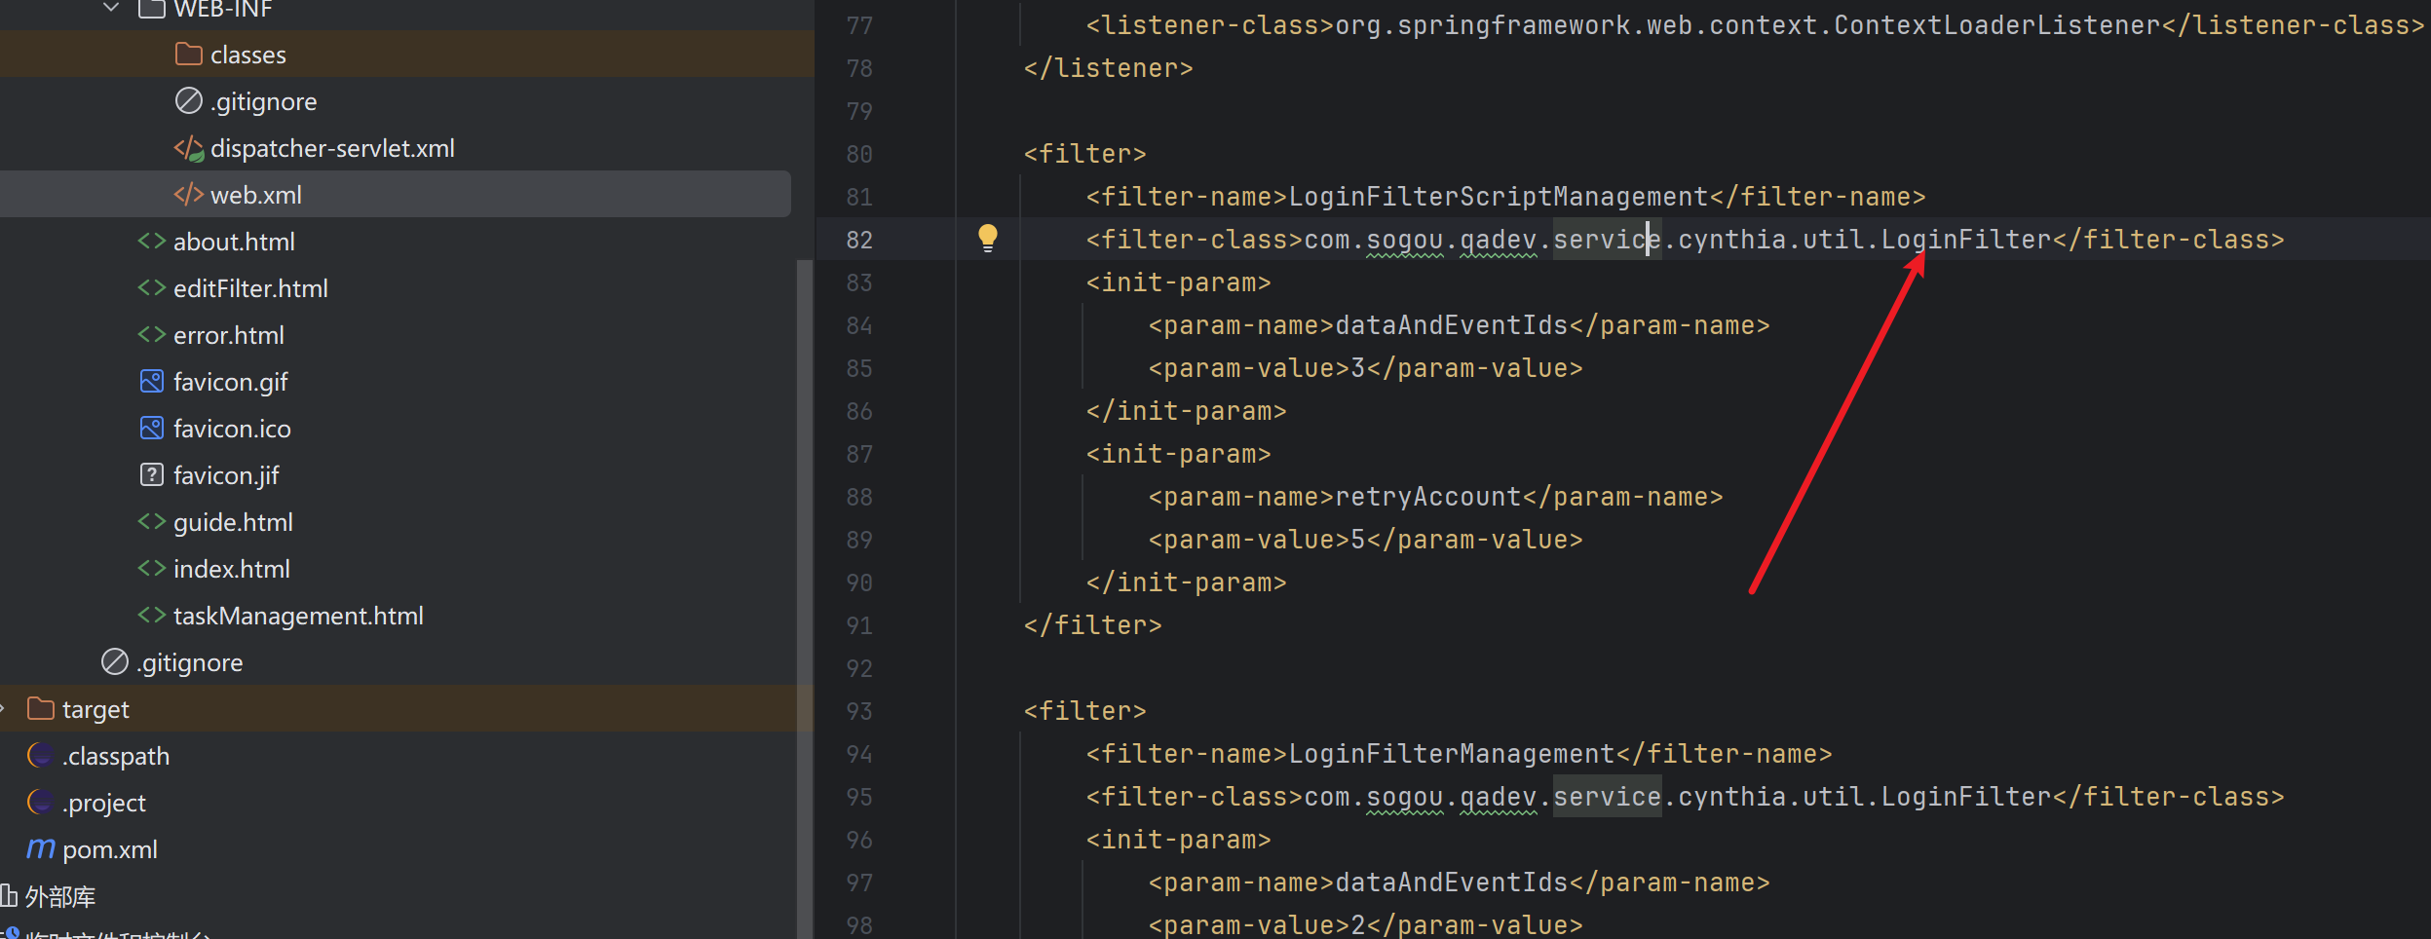Click the 外部库 external libraries icon
The height and width of the screenshot is (939, 2431).
tap(10, 895)
